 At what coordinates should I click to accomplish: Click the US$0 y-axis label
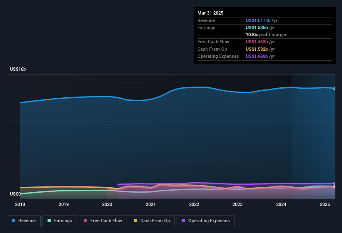[15, 194]
